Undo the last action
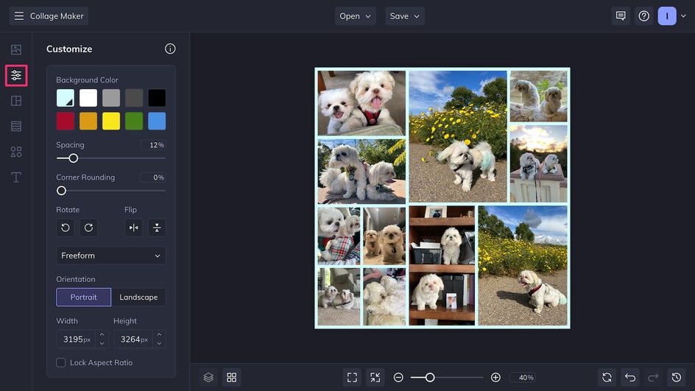The width and height of the screenshot is (695, 391). (630, 377)
